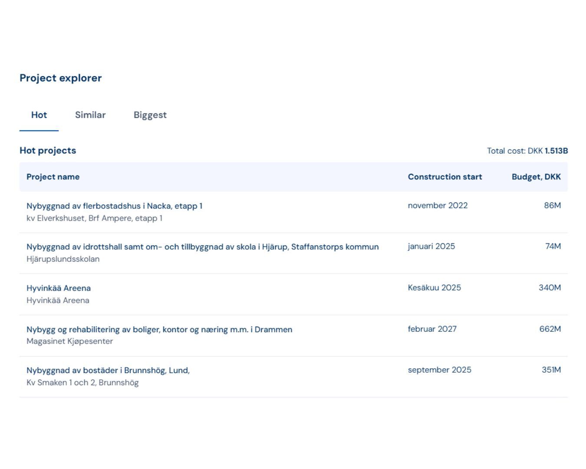Click the Magasinet Kjøpesenter subtitle

(69, 341)
